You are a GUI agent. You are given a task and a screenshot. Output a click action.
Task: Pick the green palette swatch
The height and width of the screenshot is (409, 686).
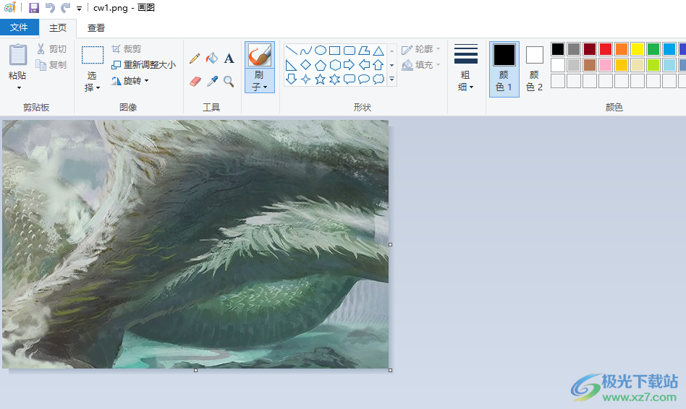(x=653, y=49)
